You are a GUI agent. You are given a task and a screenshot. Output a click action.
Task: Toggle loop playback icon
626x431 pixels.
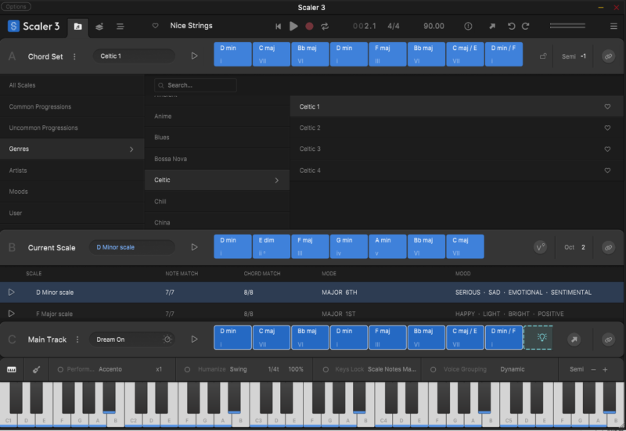click(x=325, y=27)
